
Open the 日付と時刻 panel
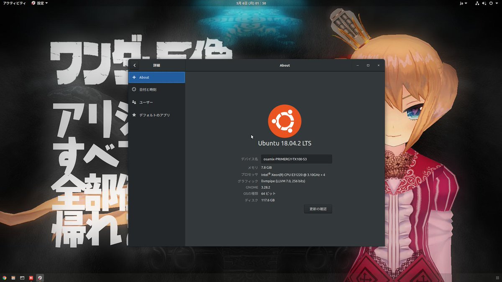pyautogui.click(x=156, y=89)
